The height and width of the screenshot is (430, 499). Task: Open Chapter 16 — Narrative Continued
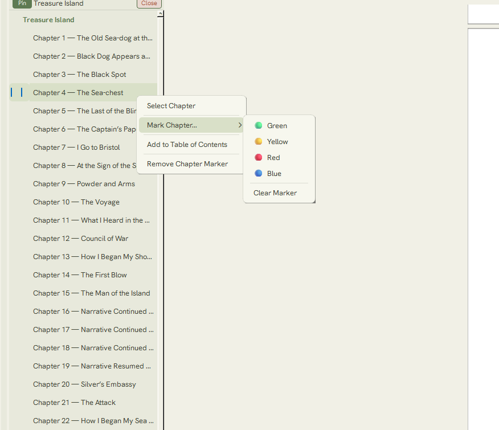tap(93, 312)
